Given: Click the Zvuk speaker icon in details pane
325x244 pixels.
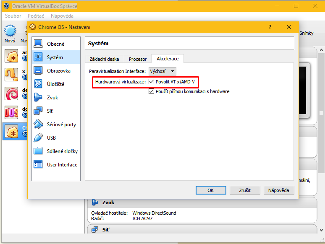Looking at the screenshot, I should 95,202.
